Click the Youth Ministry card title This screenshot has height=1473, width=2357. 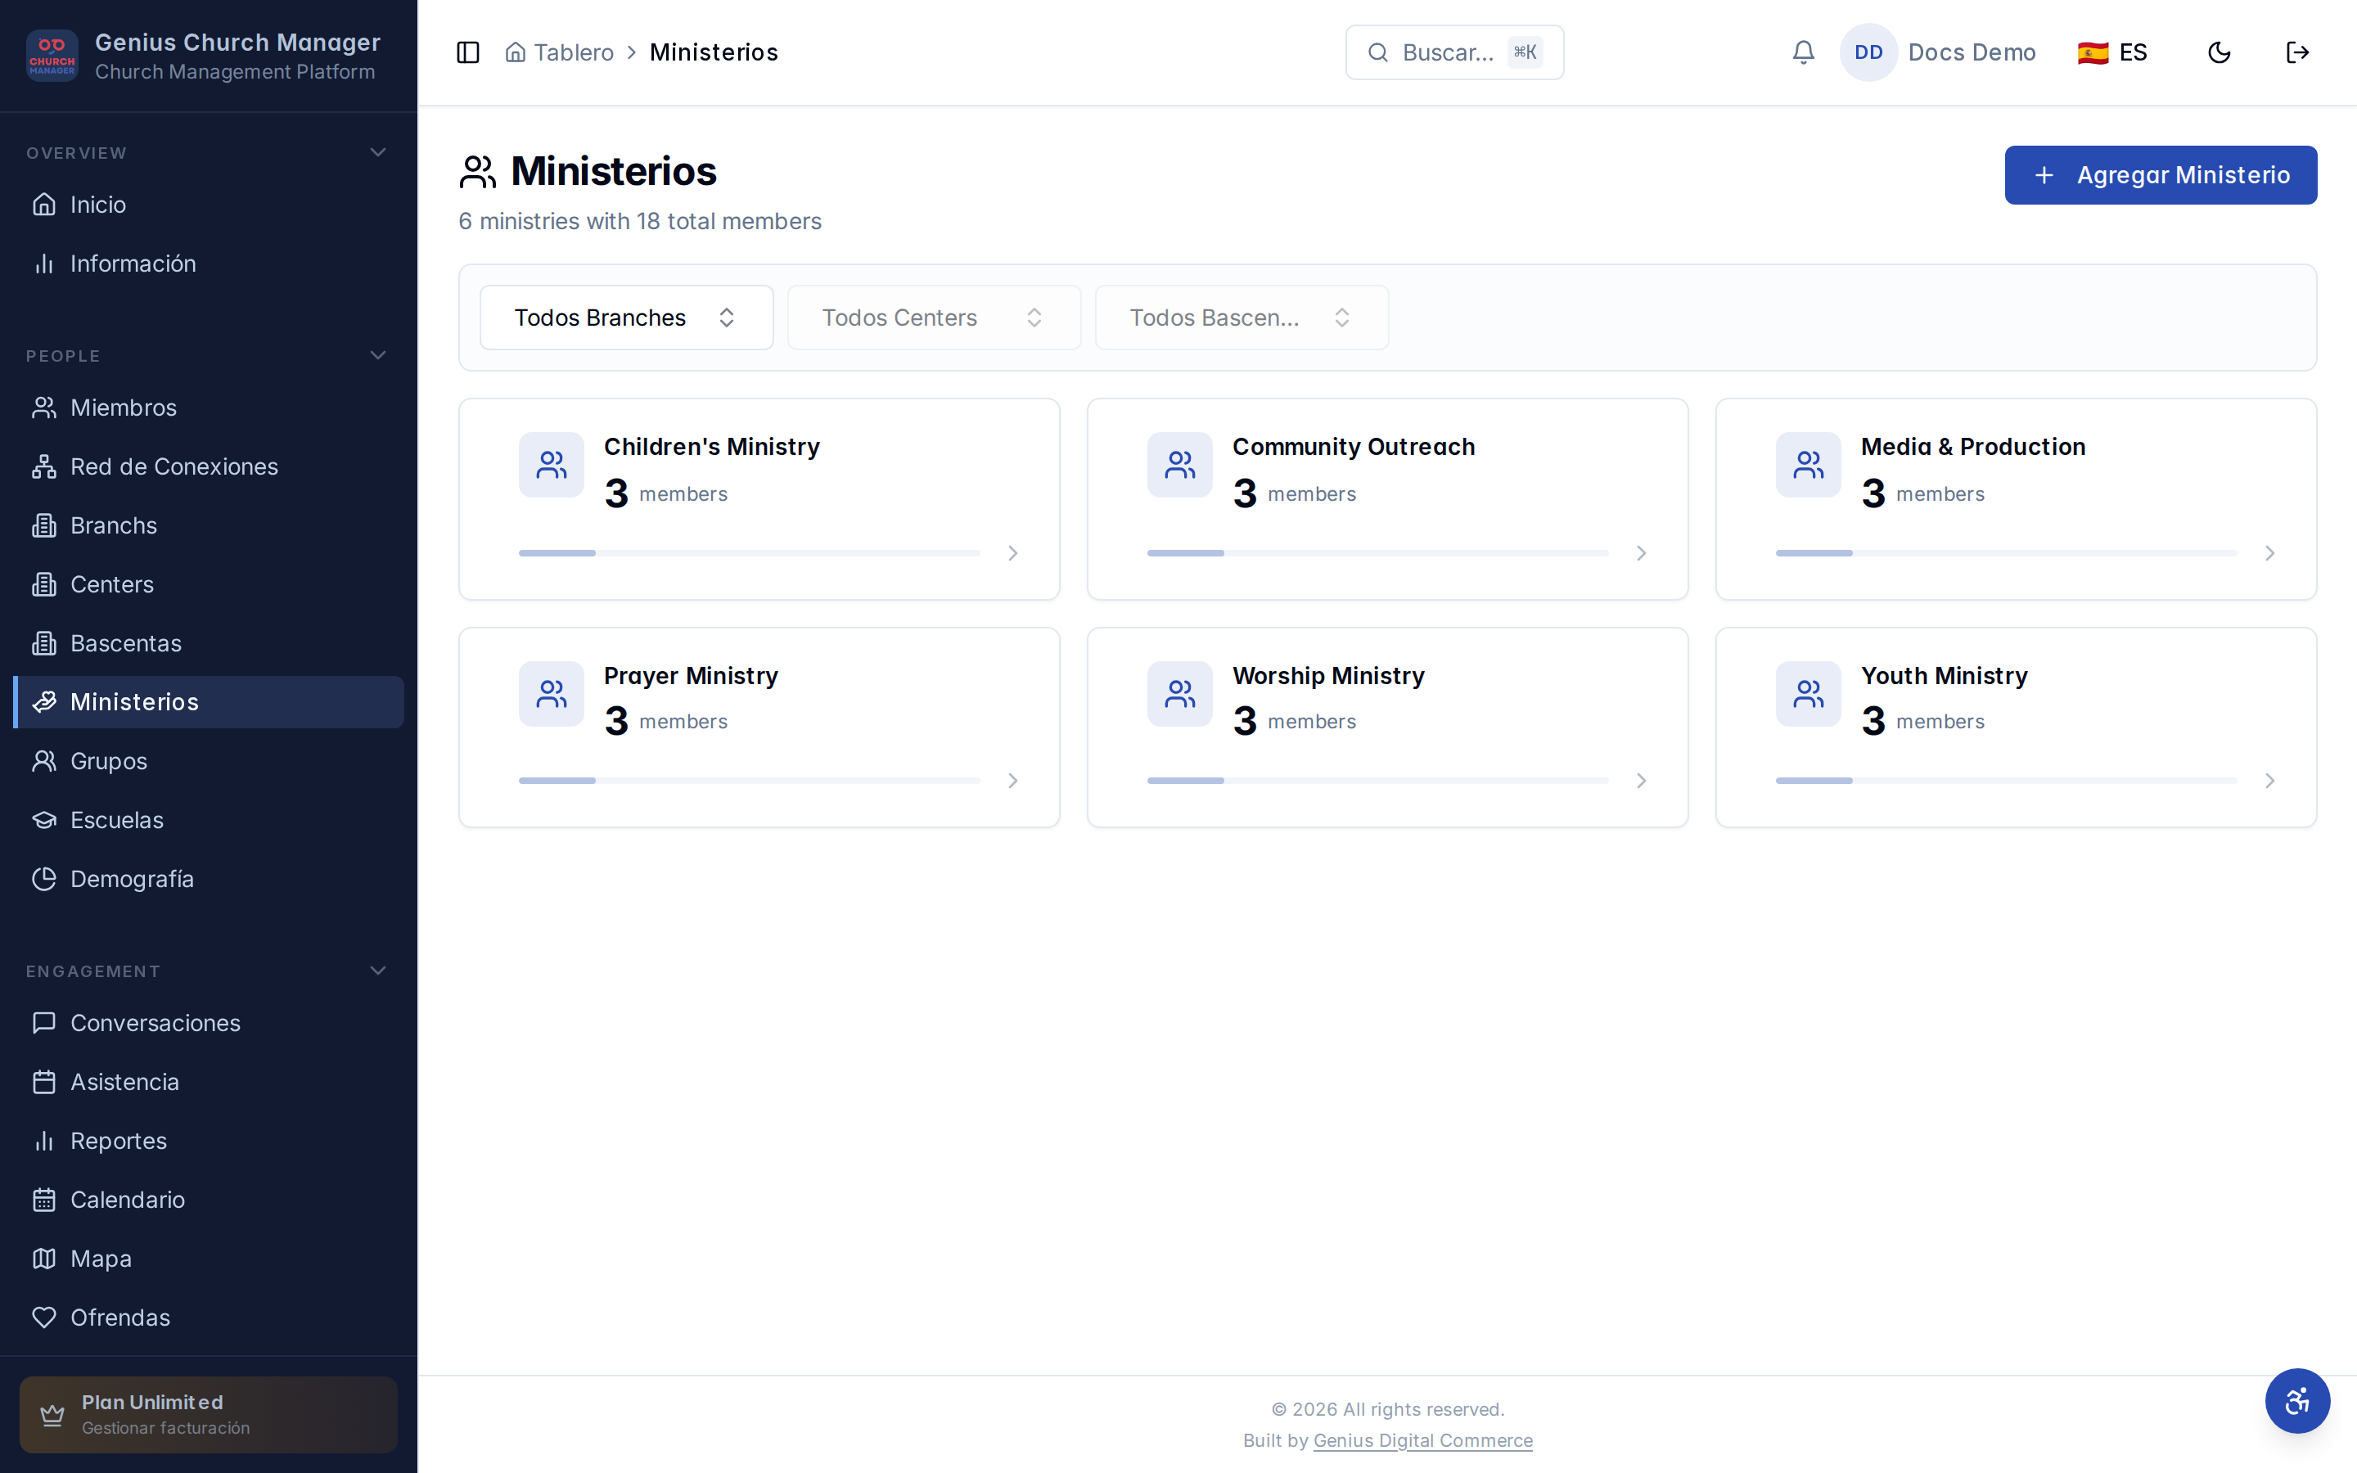(1944, 676)
